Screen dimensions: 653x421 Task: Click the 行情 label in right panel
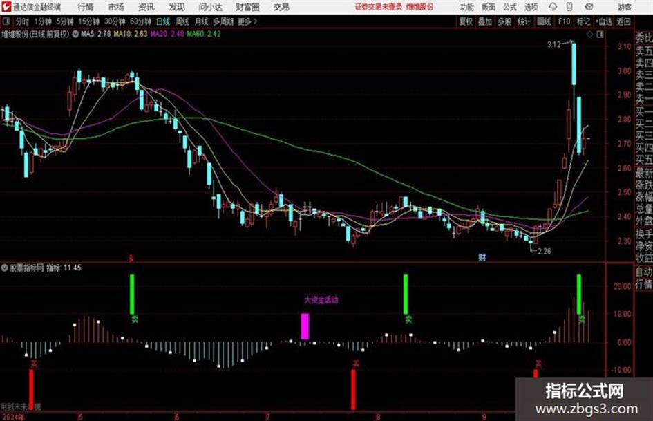[x=644, y=284]
